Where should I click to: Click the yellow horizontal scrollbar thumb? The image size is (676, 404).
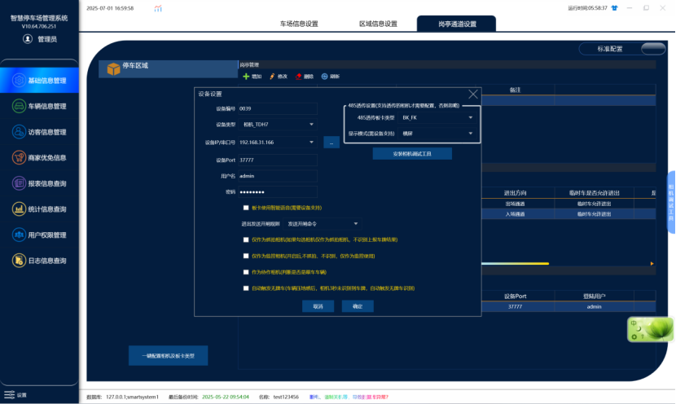[x=515, y=263]
